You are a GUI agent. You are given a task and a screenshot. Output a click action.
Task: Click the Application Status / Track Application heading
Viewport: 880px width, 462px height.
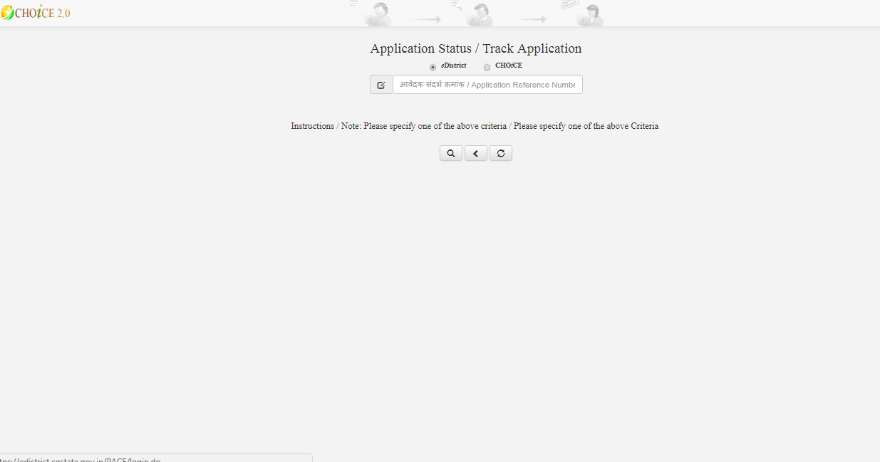[x=475, y=48]
